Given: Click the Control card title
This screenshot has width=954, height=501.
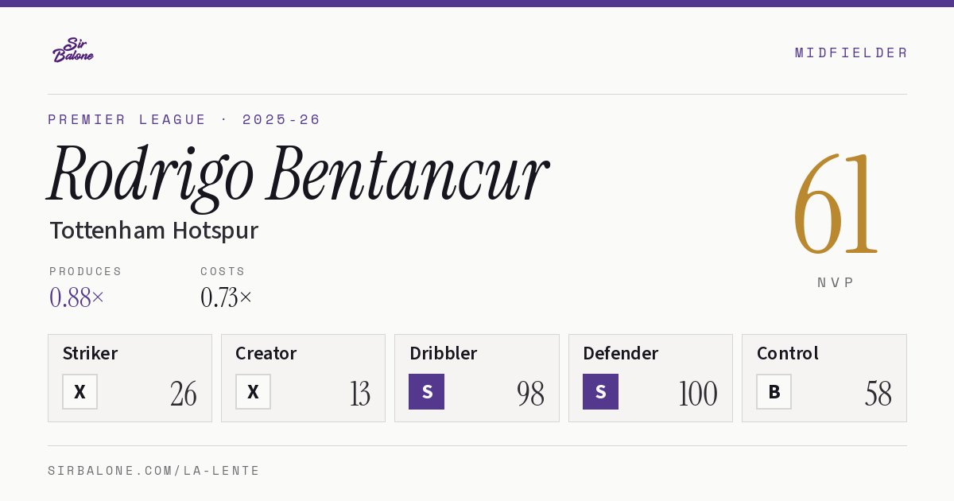Looking at the screenshot, I should coord(787,353).
